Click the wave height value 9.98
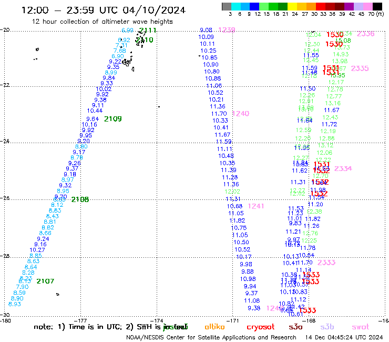389x342 pixels. tap(246, 265)
